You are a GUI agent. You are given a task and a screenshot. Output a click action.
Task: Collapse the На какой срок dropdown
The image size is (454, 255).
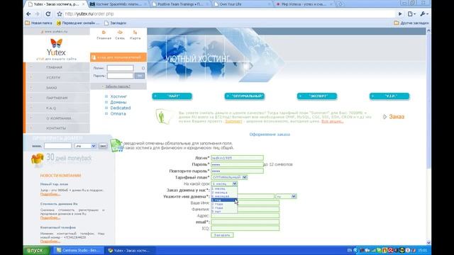coord(224,183)
